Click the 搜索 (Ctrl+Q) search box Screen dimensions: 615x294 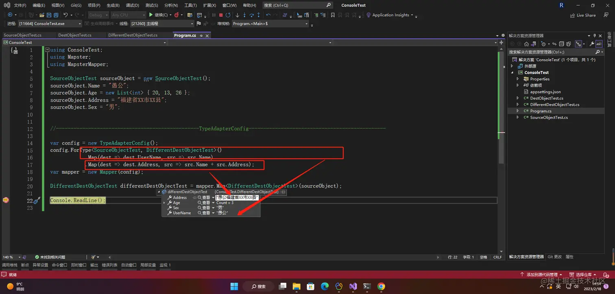point(298,5)
